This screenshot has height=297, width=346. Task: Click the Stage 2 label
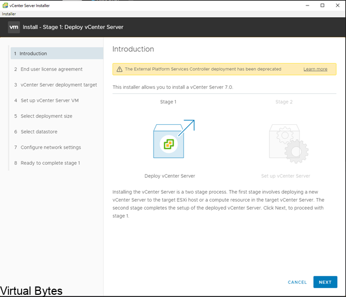click(x=284, y=102)
